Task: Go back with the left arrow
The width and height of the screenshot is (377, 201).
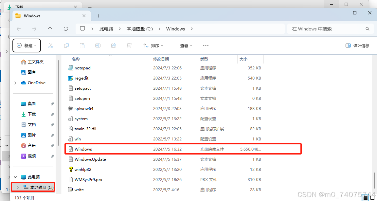Action: tap(19, 29)
